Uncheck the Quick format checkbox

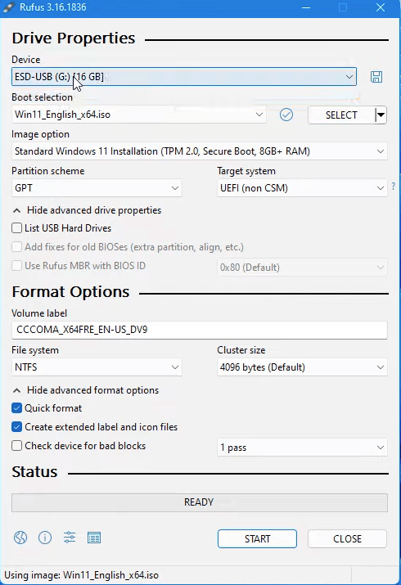click(x=17, y=407)
